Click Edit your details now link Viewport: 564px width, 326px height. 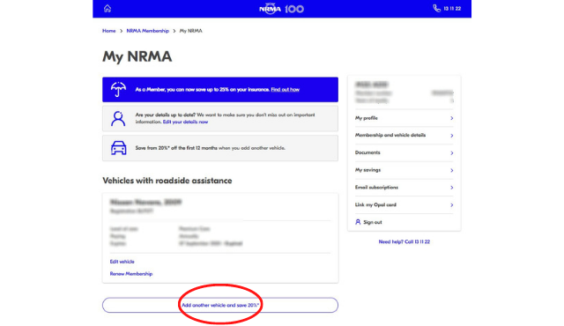point(185,122)
